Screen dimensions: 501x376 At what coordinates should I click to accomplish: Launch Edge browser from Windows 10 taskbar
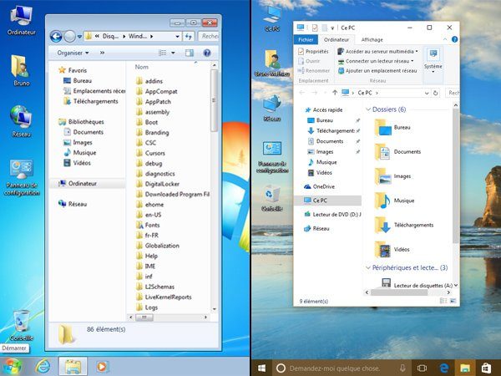444,368
